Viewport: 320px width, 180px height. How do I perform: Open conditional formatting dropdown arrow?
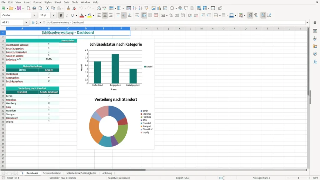click(245, 16)
